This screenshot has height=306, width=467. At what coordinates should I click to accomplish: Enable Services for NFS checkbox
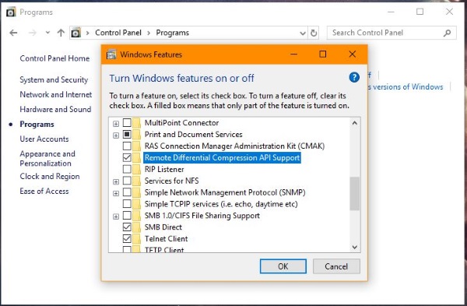pos(127,181)
